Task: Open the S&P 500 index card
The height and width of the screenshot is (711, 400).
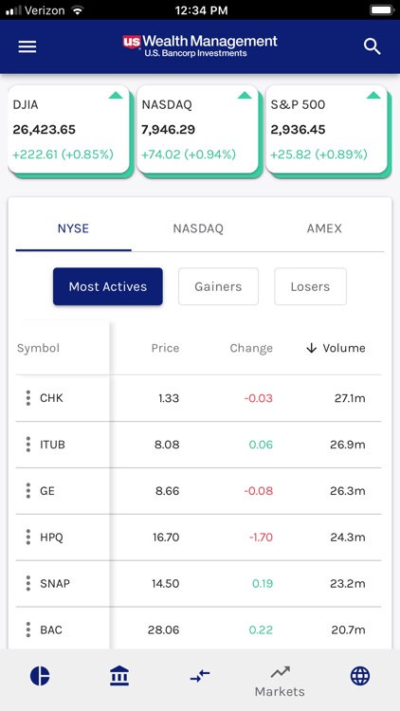Action: pyautogui.click(x=326, y=129)
